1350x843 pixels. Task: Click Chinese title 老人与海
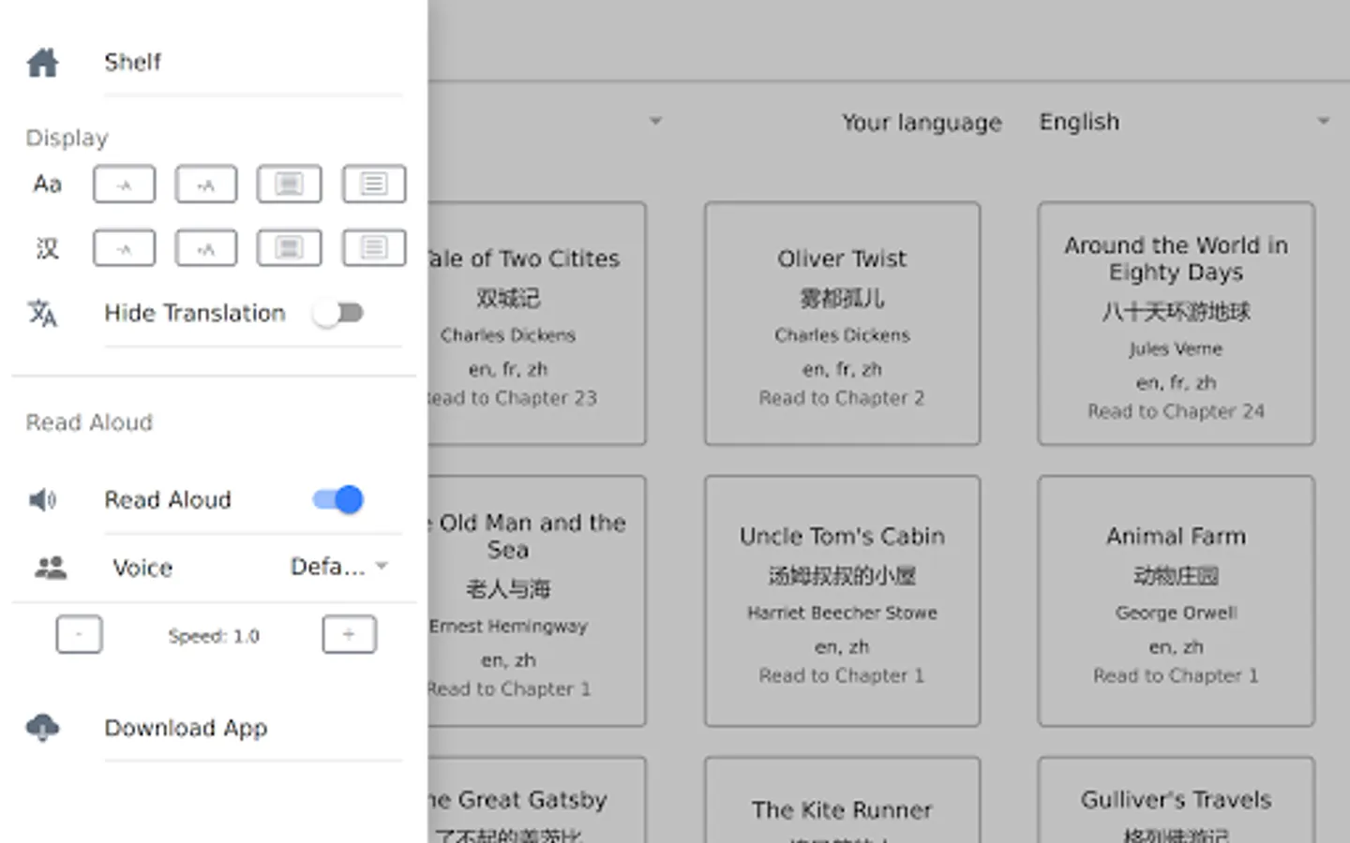point(508,589)
